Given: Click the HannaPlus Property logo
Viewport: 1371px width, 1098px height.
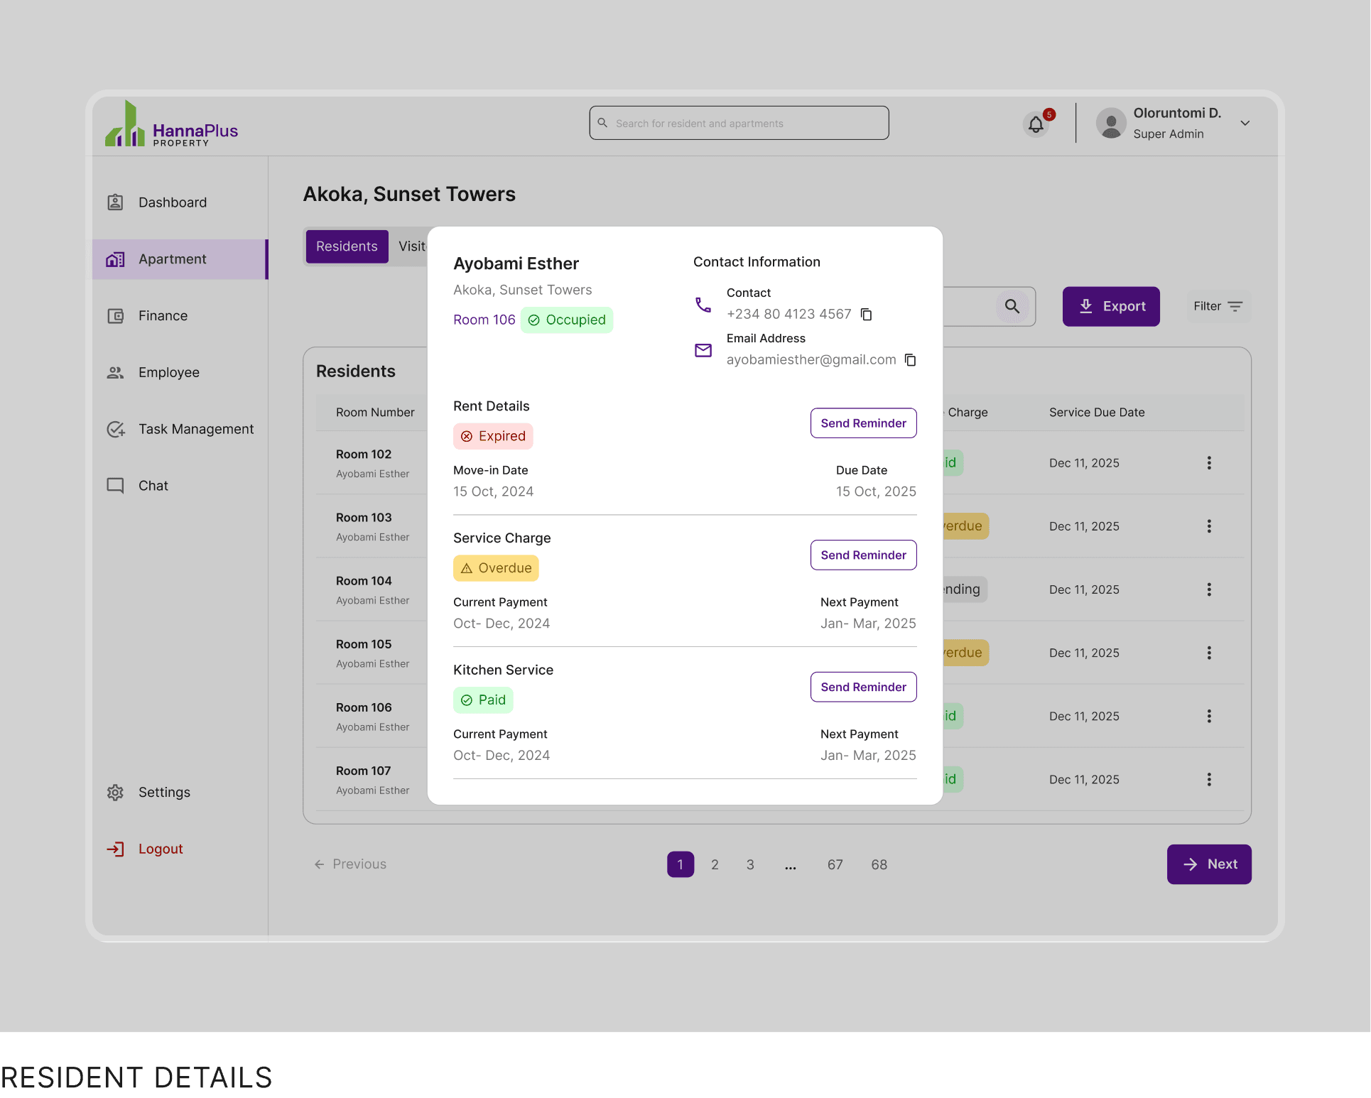Looking at the screenshot, I should pyautogui.click(x=172, y=126).
